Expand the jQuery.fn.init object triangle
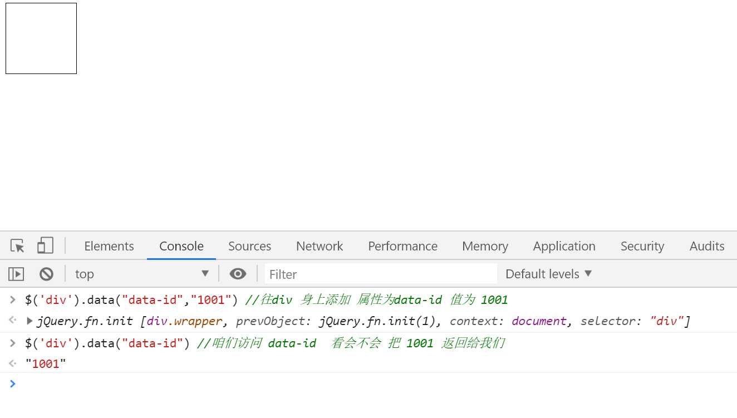737x418 pixels. (30, 321)
